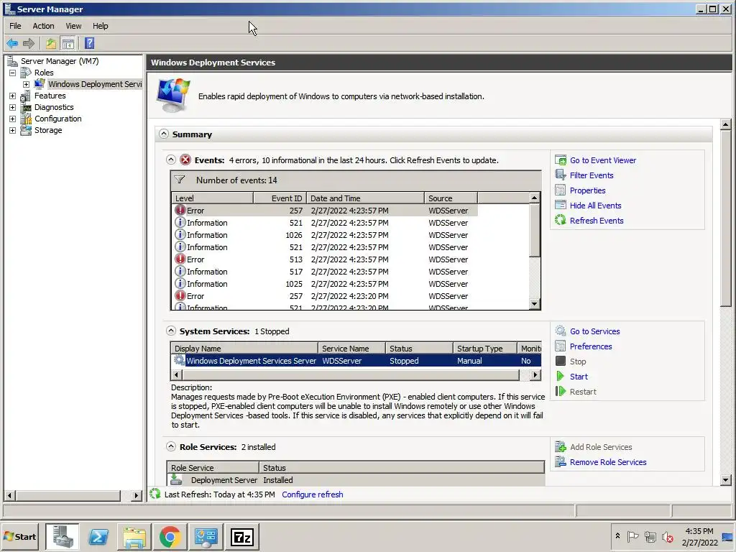Select the Information event with ID 1026
Screen dimensions: 736x552
pyautogui.click(x=325, y=235)
